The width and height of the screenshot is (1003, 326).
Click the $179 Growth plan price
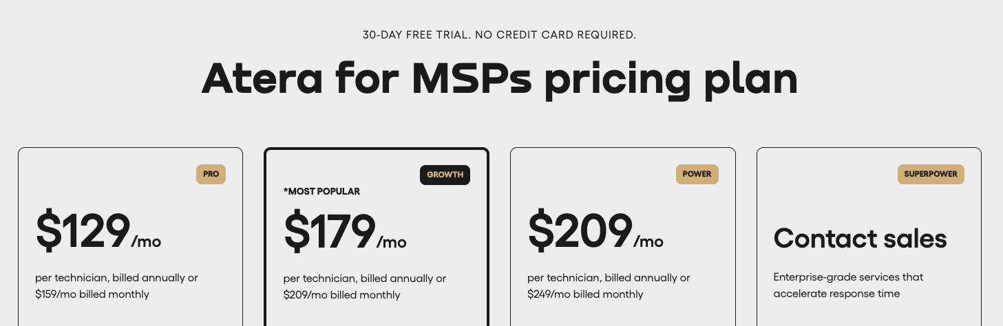330,232
